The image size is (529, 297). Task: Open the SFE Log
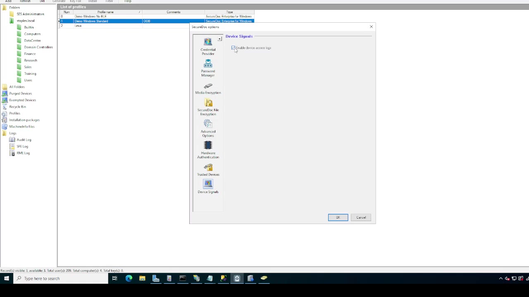[x=22, y=146]
